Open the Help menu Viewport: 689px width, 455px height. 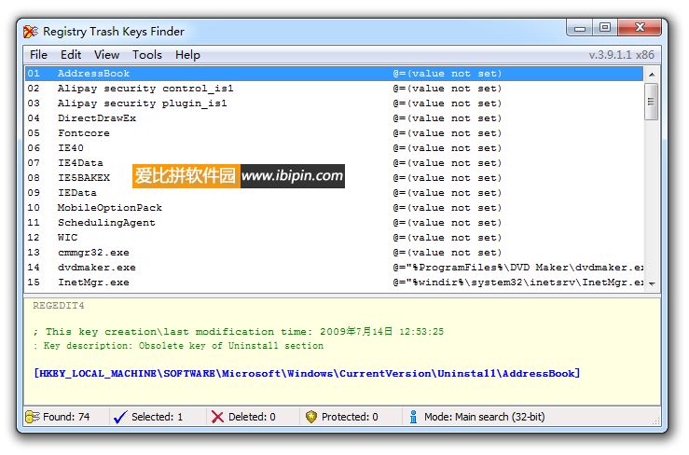pyautogui.click(x=187, y=55)
